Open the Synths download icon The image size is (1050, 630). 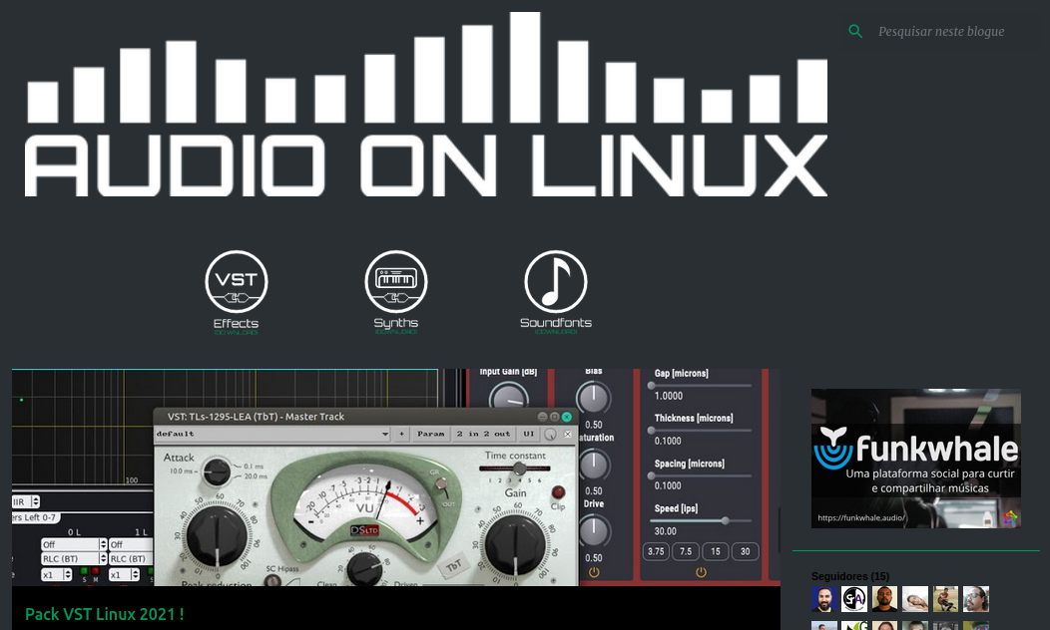click(x=396, y=292)
